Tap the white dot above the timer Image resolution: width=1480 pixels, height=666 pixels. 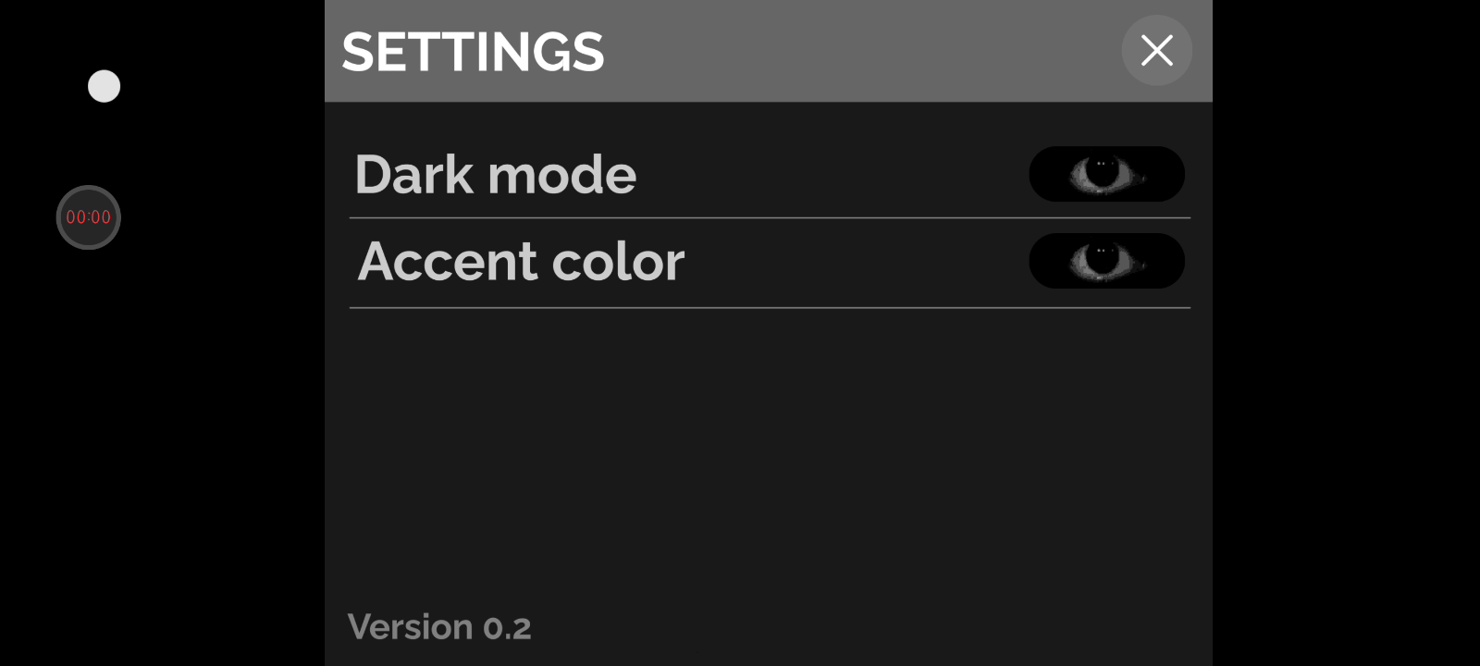pyautogui.click(x=104, y=86)
